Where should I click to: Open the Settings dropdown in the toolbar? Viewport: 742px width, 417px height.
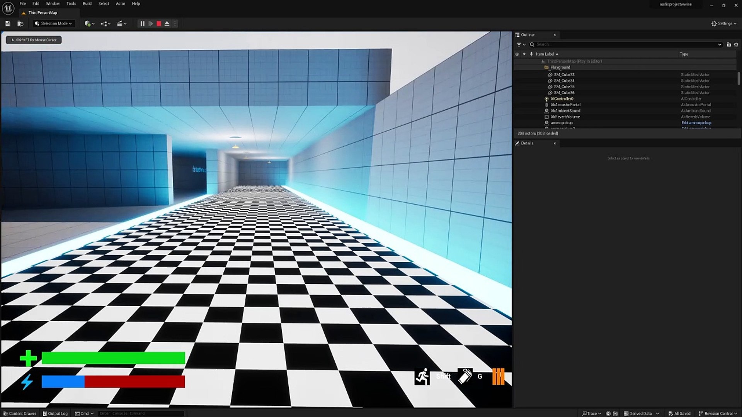pyautogui.click(x=724, y=24)
